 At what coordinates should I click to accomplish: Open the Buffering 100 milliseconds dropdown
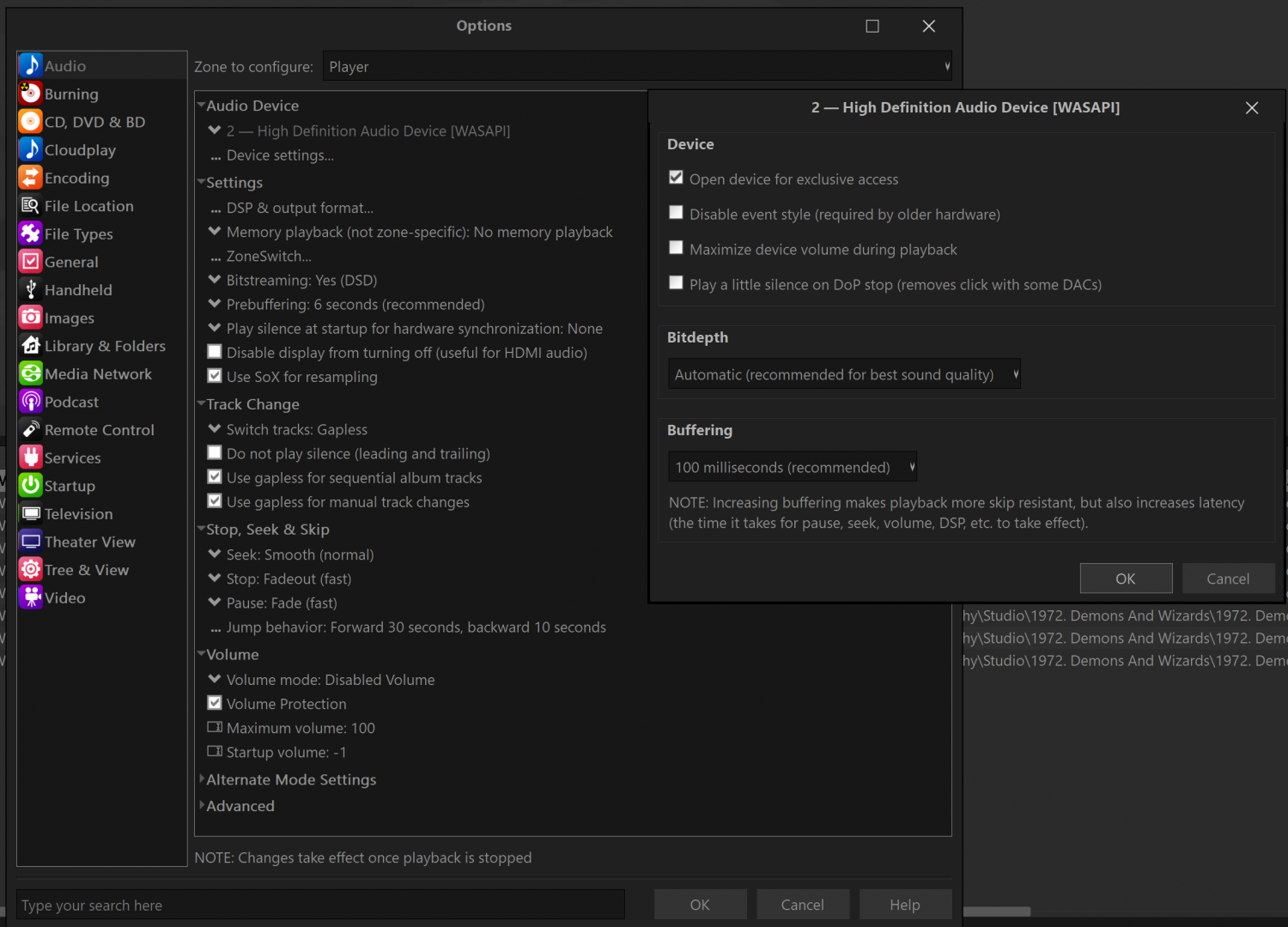tap(793, 467)
